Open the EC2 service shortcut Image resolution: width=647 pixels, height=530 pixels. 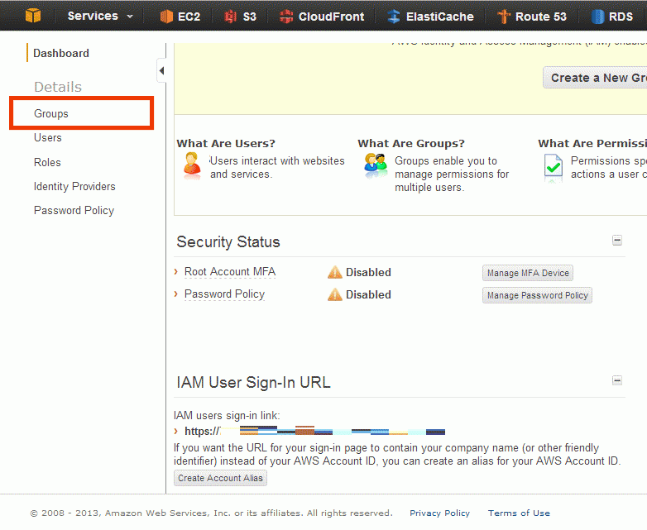pos(180,17)
